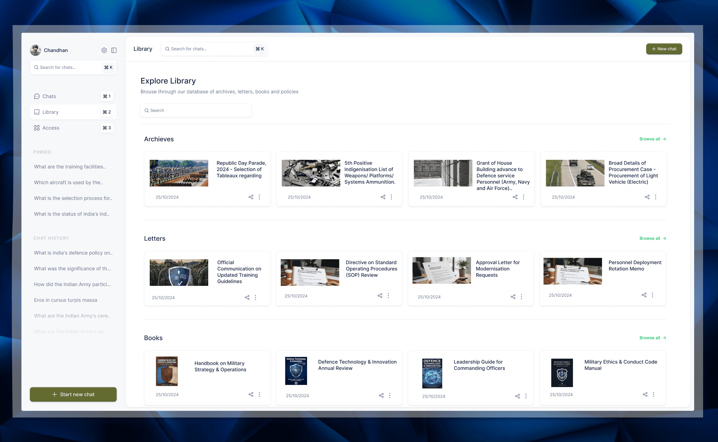
Task: Open kebab menu for Military Ethics & Conduct Code
Action: tap(653, 395)
